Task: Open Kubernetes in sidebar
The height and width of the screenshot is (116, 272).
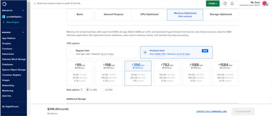Action: coord(8,54)
